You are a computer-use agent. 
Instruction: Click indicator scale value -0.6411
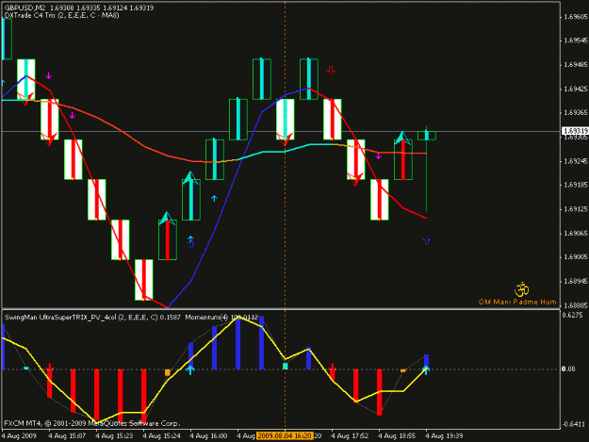point(573,424)
